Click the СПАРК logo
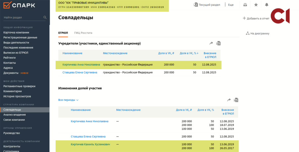299x152 pixels. click(19, 5)
